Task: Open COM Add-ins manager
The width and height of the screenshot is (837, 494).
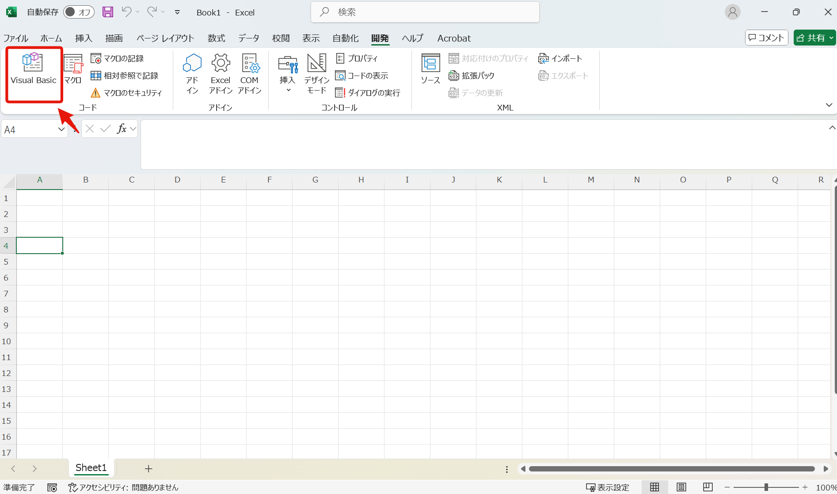Action: point(250,73)
